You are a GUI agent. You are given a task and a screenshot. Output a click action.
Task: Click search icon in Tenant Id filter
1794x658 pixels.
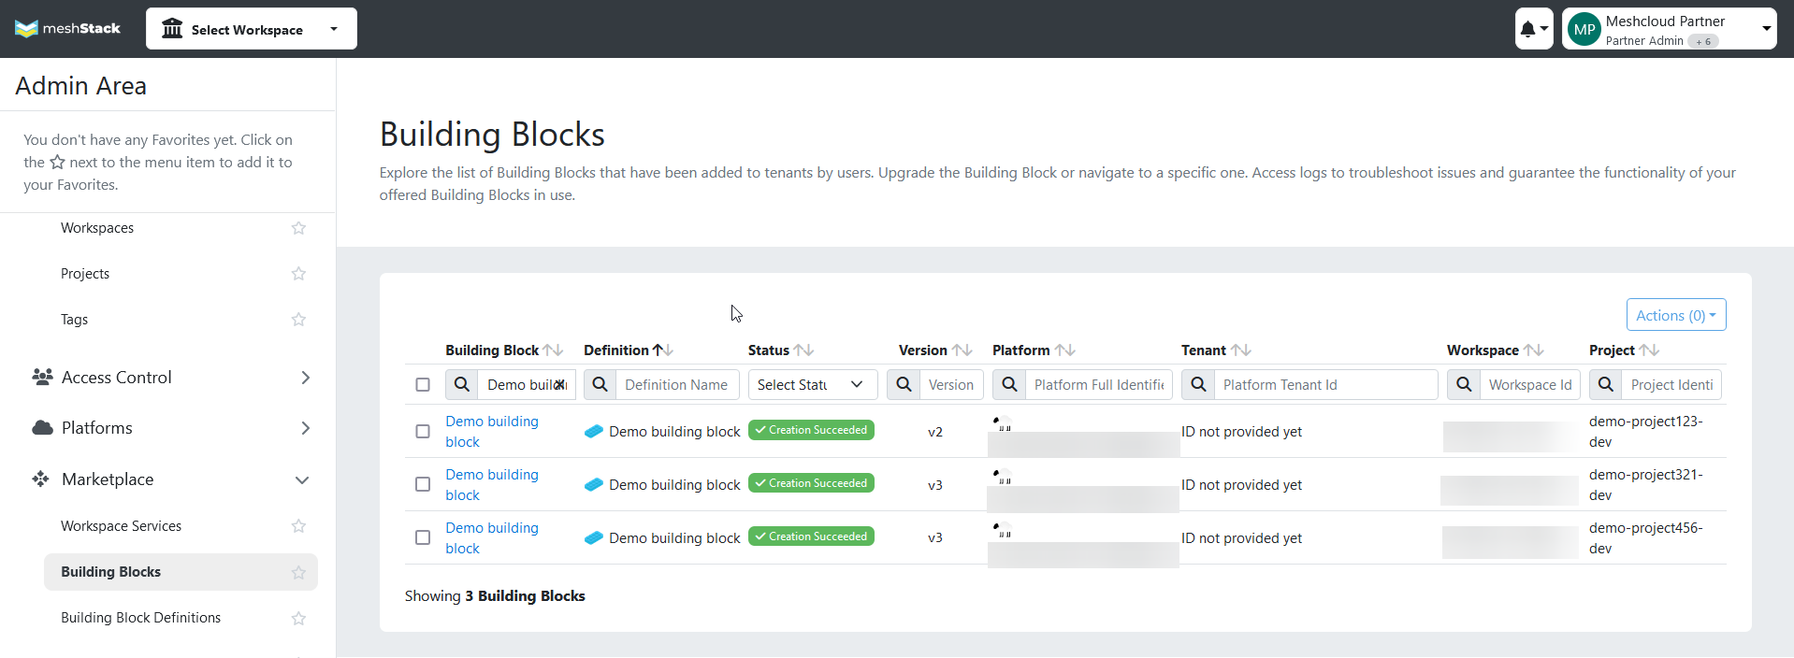(1198, 384)
